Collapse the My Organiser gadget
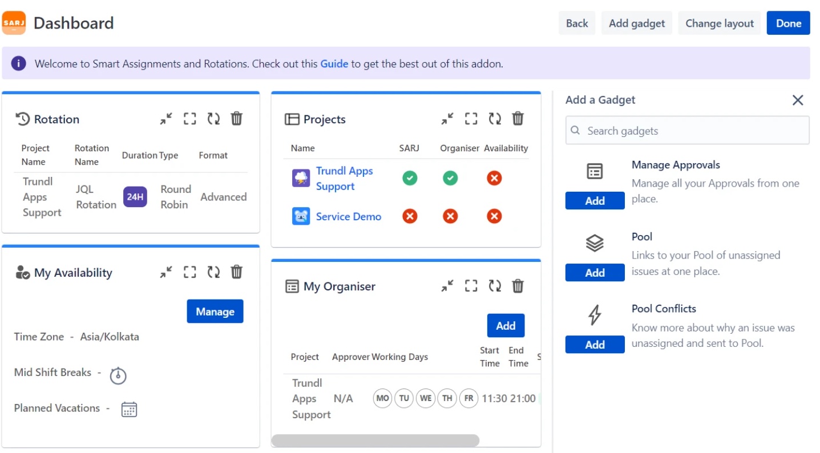820x453 pixels. pyautogui.click(x=447, y=286)
